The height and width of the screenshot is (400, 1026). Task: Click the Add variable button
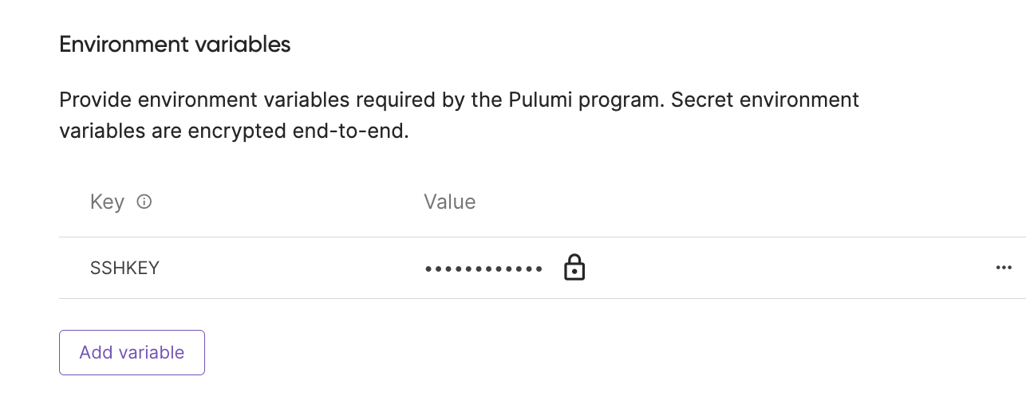tap(132, 352)
